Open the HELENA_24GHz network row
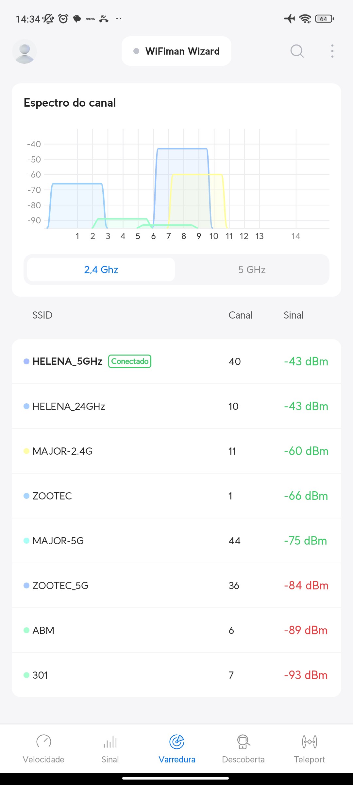This screenshot has width=353, height=785. (x=176, y=406)
